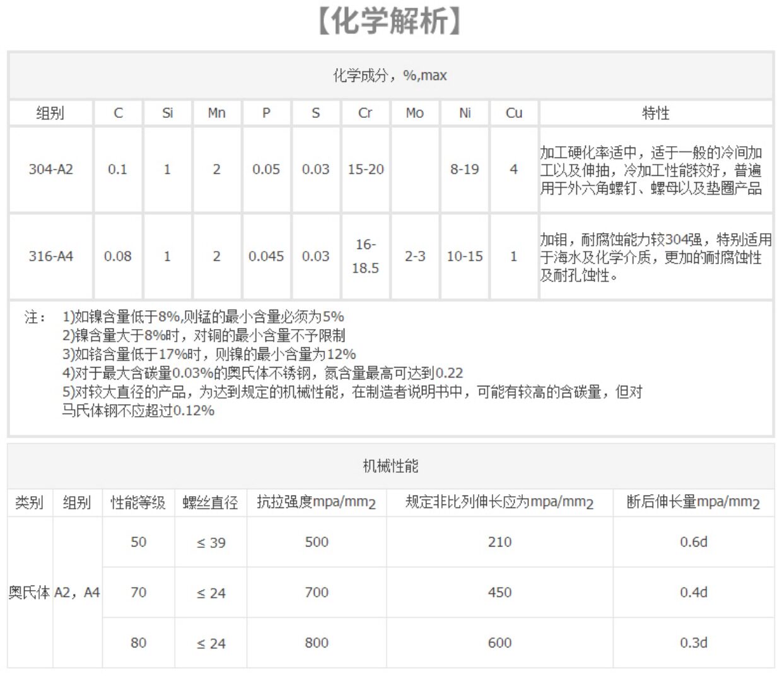Click the Mn column header
The image size is (782, 696).
[x=216, y=113]
